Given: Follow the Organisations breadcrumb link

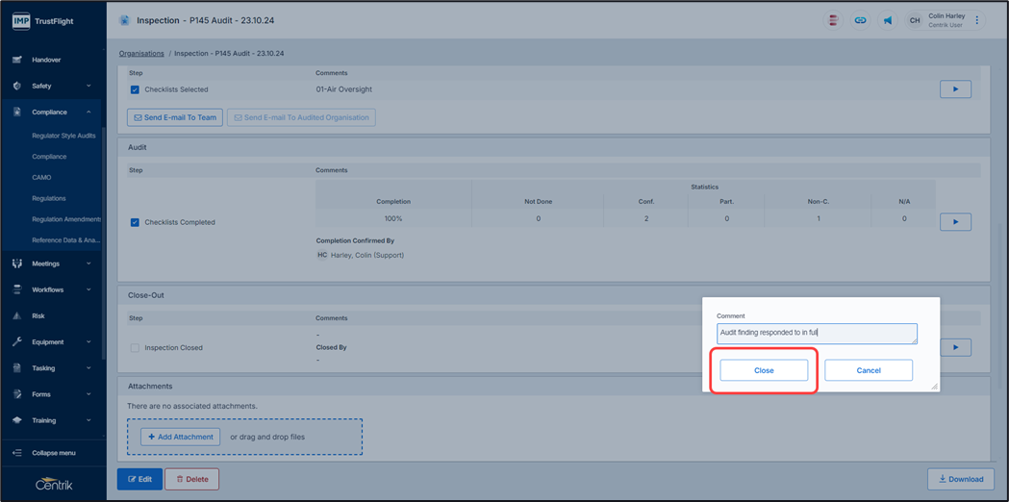Looking at the screenshot, I should tap(141, 54).
